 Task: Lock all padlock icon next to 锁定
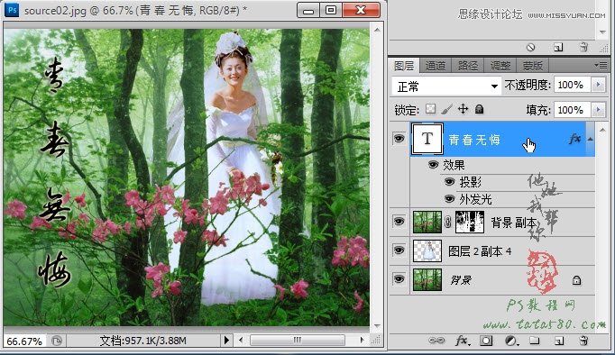[479, 109]
